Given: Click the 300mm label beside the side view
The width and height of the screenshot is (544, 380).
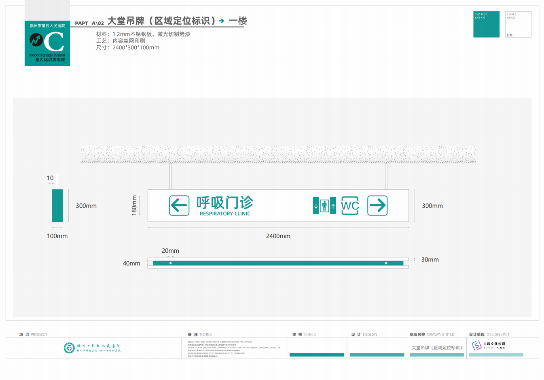Looking at the screenshot, I should pyautogui.click(x=86, y=205).
